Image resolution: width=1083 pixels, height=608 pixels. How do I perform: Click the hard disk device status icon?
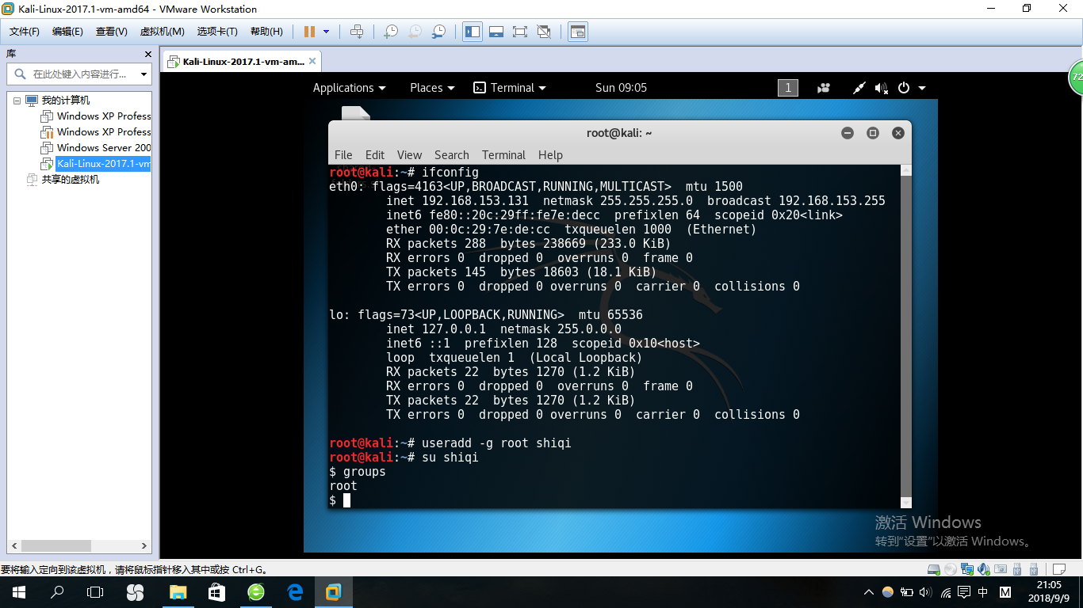coord(934,569)
